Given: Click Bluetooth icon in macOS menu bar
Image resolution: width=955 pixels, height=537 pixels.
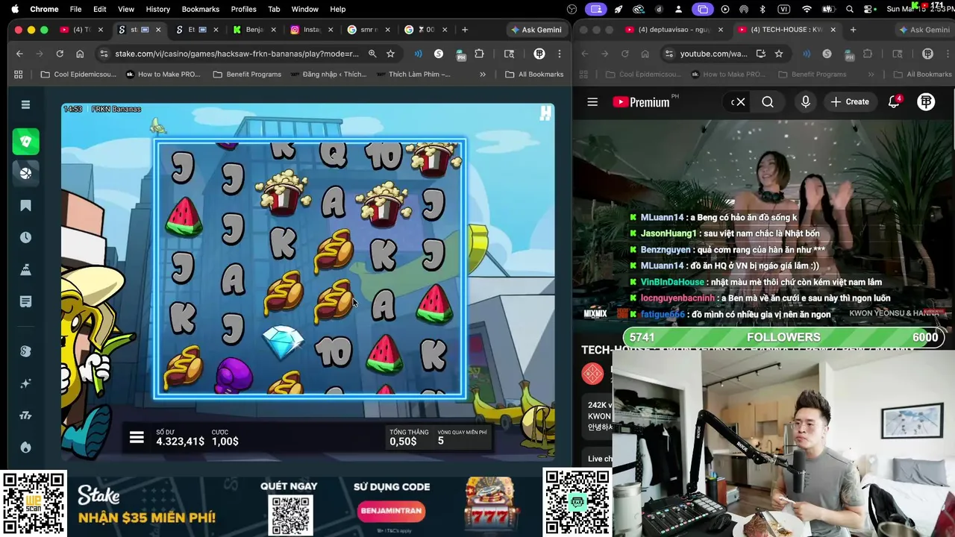Looking at the screenshot, I should [x=762, y=9].
